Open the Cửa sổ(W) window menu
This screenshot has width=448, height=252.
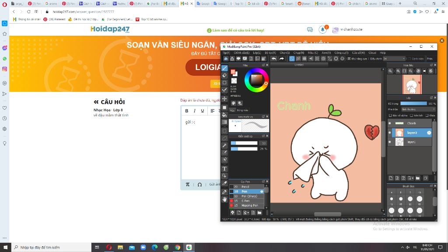pyautogui.click(x=359, y=52)
